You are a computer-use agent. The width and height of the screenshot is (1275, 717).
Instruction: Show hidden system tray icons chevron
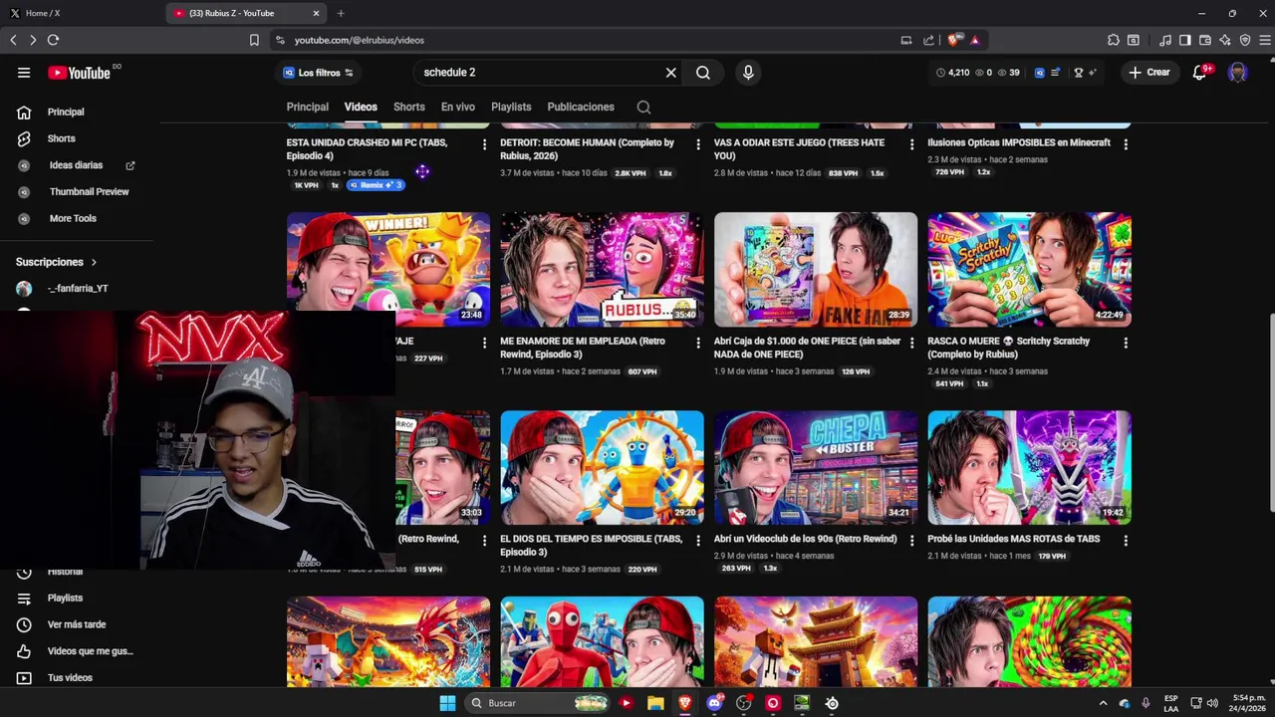point(1103,703)
